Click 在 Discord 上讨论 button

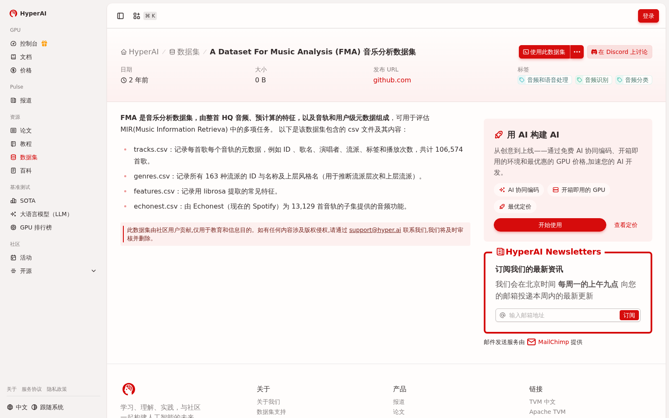619,52
